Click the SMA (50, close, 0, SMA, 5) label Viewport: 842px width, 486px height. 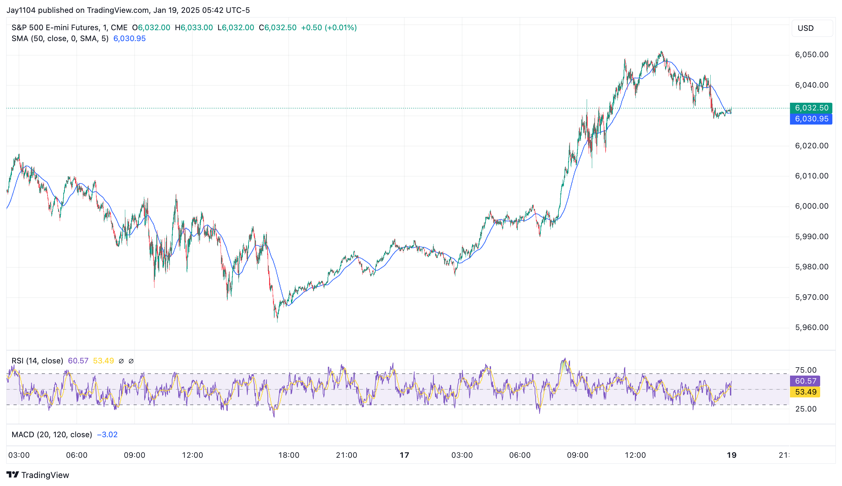tap(60, 39)
